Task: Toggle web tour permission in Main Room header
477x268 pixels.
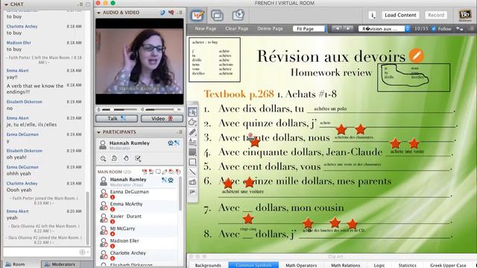Action: (178, 172)
